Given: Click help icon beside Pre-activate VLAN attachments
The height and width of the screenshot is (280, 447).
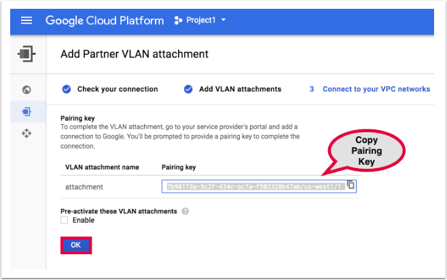Looking at the screenshot, I should (x=185, y=212).
